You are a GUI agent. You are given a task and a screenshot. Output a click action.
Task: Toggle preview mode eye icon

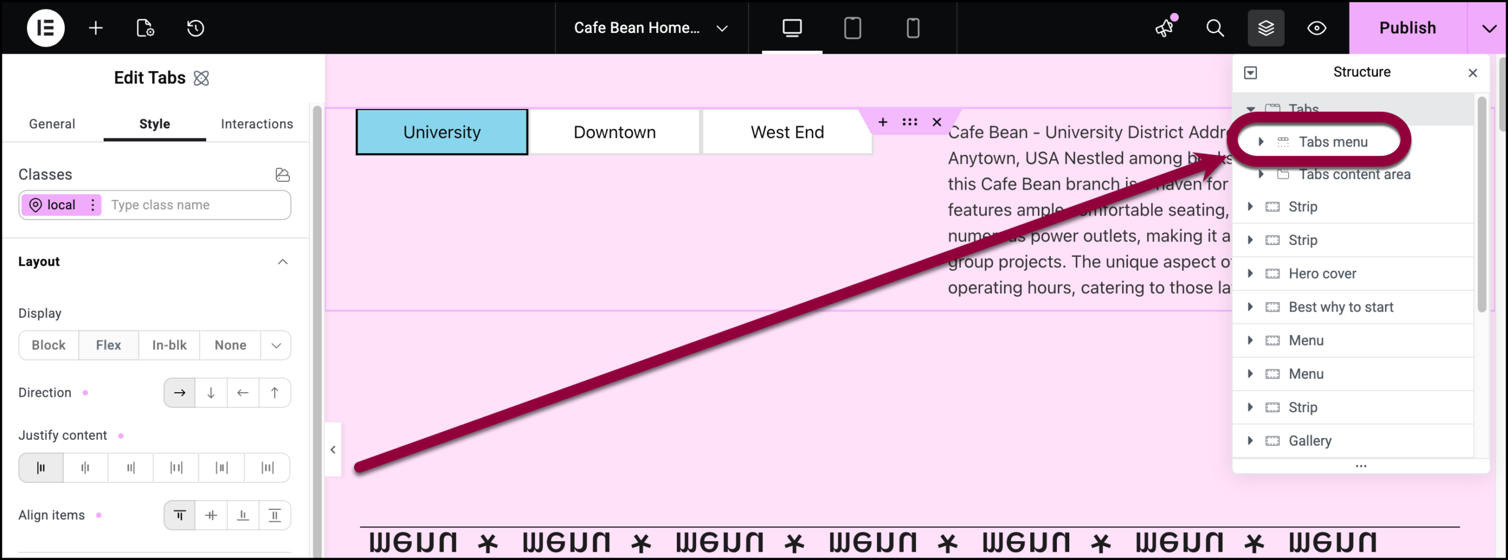click(x=1317, y=28)
